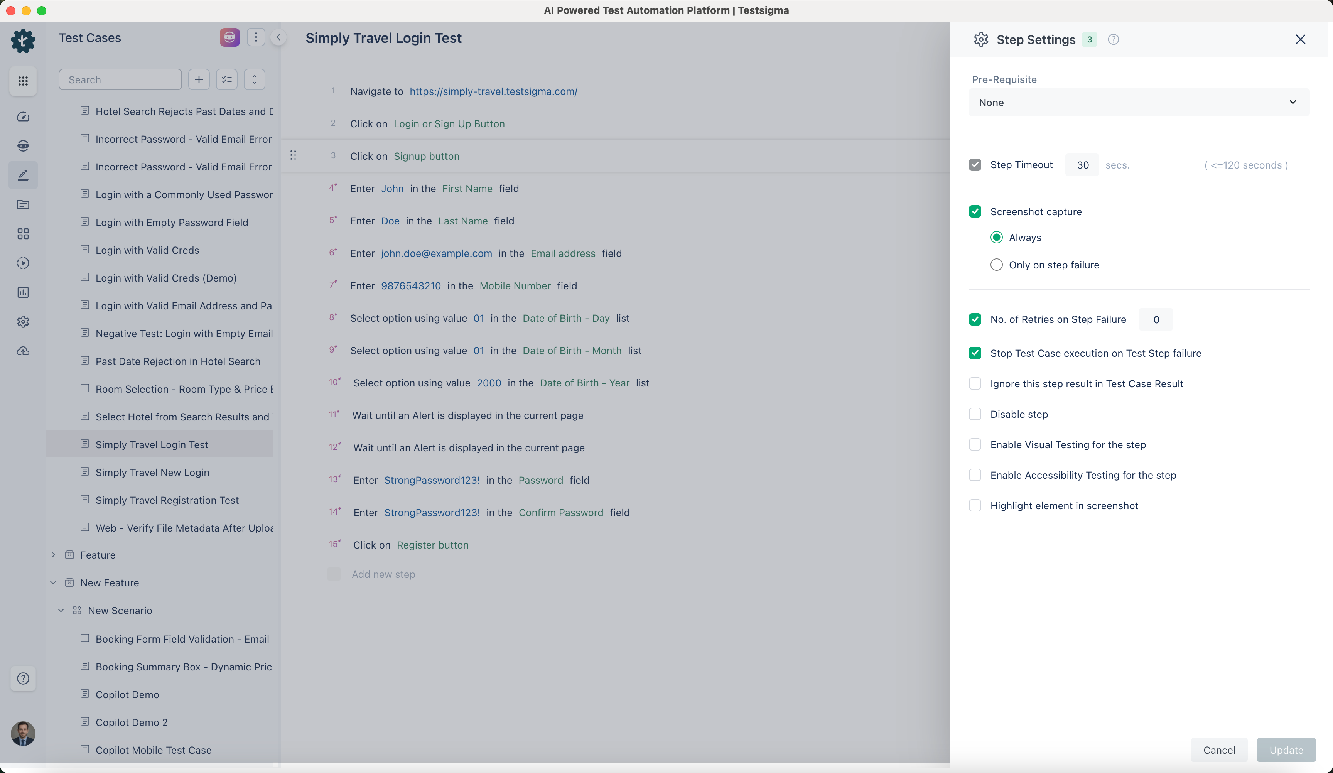The height and width of the screenshot is (773, 1333).
Task: Open the Step Settings help icon
Action: [x=1114, y=40]
